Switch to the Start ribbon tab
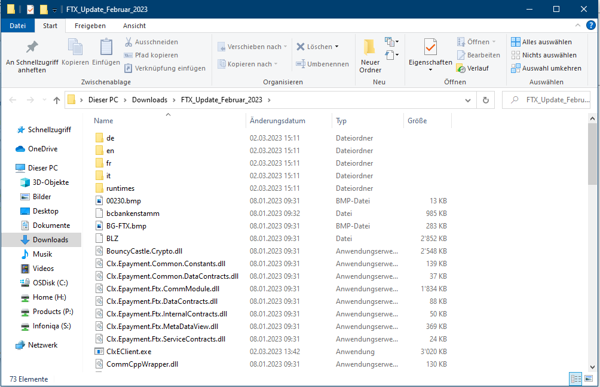 [x=50, y=26]
